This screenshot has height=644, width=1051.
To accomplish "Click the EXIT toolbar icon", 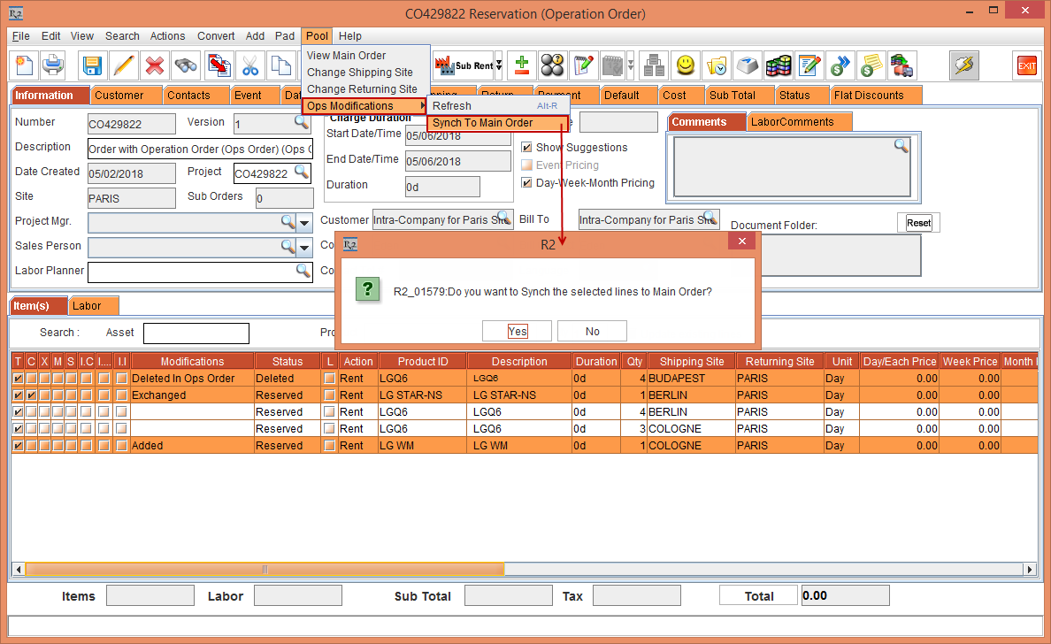I will coord(1026,65).
